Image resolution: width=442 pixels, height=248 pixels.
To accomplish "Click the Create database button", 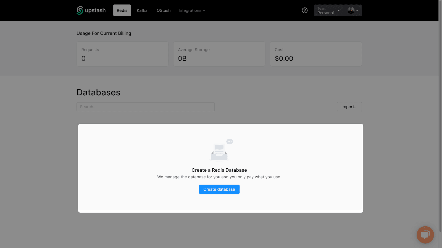I will [x=219, y=189].
